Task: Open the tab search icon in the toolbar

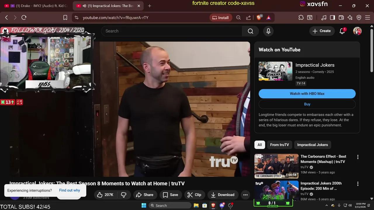Action: click(x=310, y=17)
